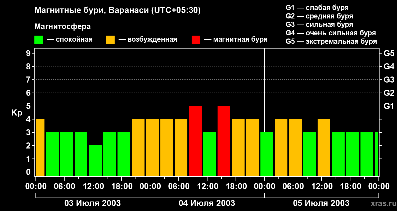Click the '05 Июля 2003' date label
The height and width of the screenshot is (211, 397).
coord(321,203)
